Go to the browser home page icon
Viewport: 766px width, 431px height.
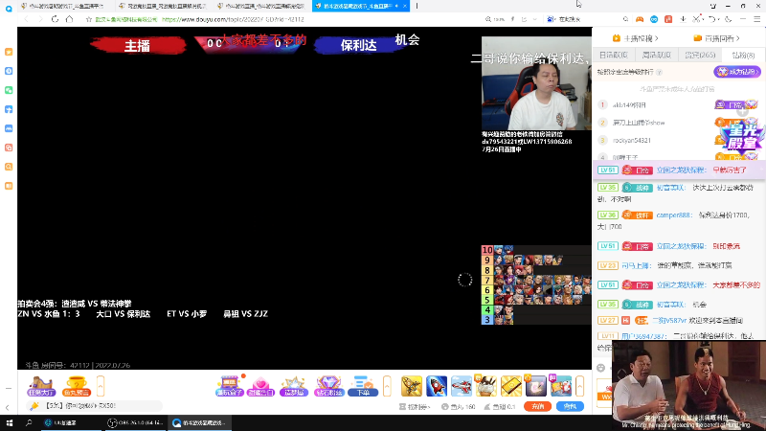pos(69,19)
